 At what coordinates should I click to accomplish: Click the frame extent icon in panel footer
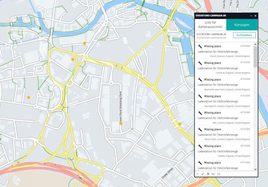219,174
